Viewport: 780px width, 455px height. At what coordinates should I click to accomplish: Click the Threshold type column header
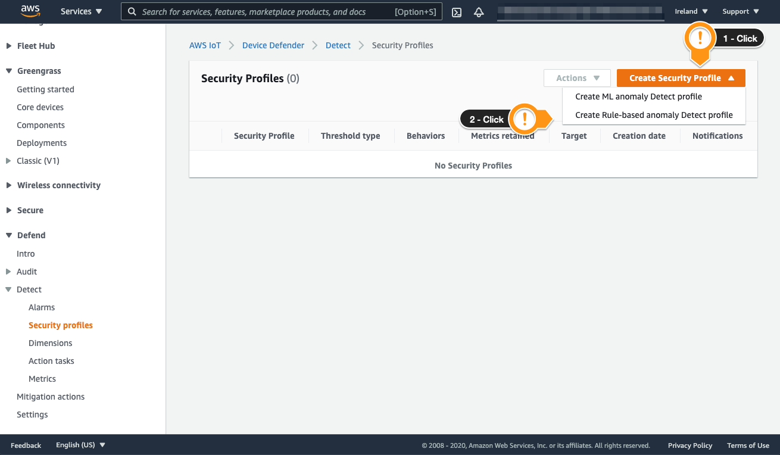point(350,136)
